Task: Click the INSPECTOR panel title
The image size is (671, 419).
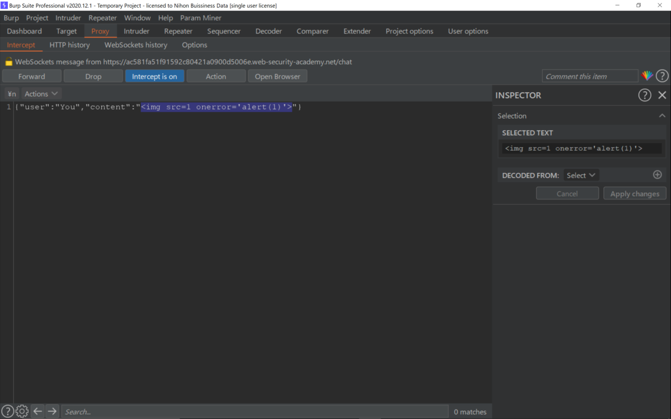Action: coord(518,96)
